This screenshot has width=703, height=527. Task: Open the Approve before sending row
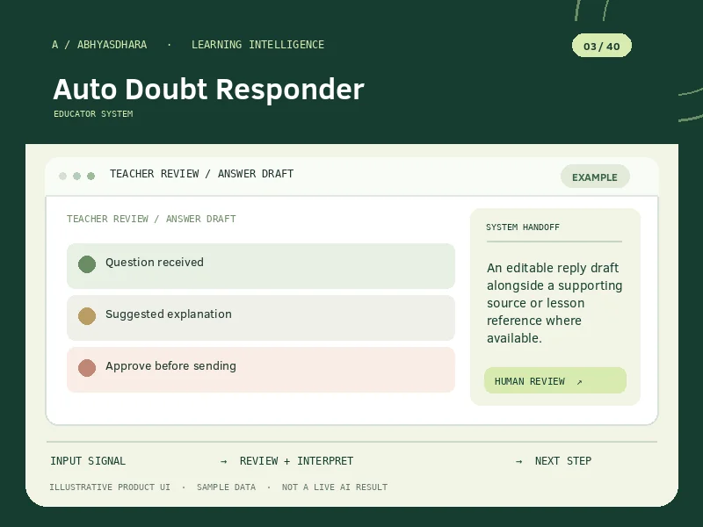[261, 369]
